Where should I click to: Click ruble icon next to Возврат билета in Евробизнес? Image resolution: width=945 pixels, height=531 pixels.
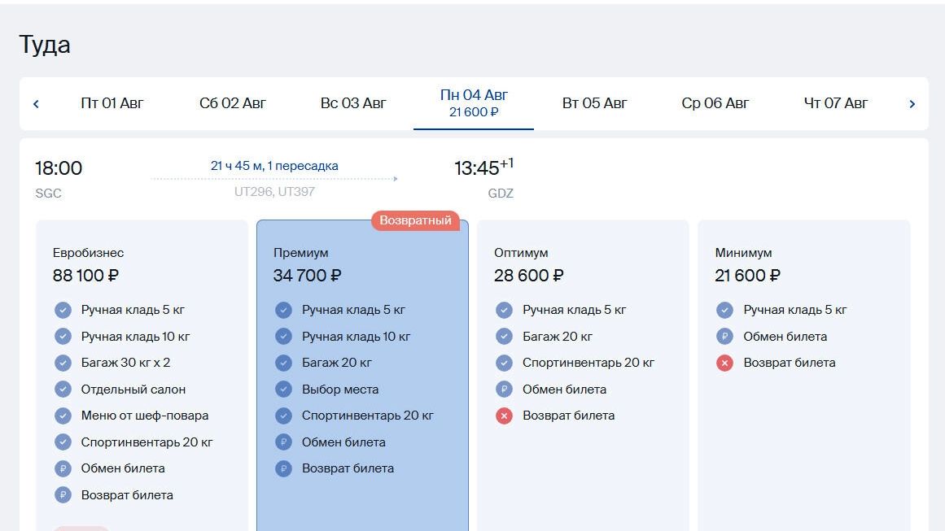63,495
